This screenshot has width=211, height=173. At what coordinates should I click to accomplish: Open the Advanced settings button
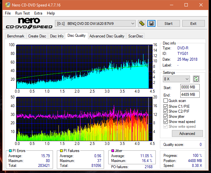pyautogui.click(x=187, y=134)
